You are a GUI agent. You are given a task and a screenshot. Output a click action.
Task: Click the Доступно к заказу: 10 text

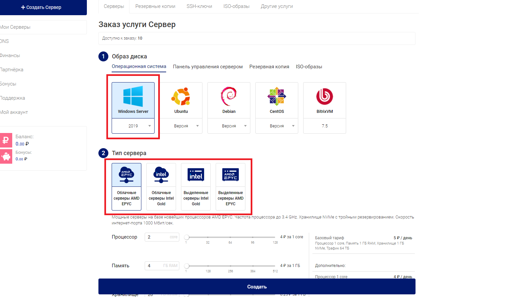[122, 38]
